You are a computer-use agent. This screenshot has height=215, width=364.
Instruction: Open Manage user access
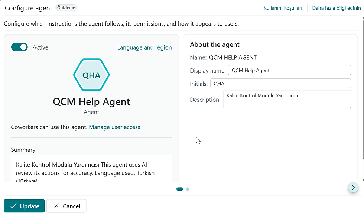point(114,127)
